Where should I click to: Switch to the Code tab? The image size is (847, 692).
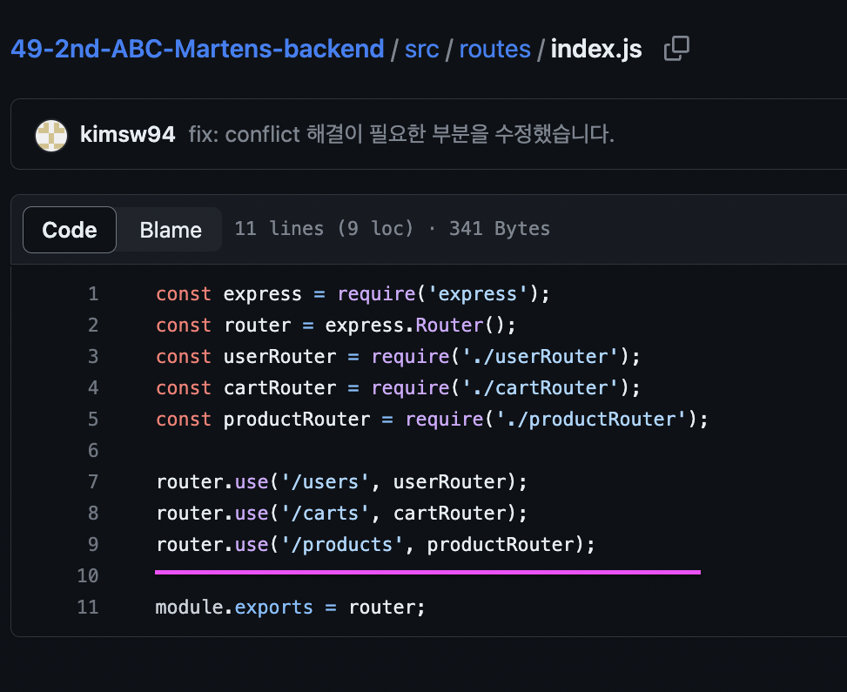[70, 230]
